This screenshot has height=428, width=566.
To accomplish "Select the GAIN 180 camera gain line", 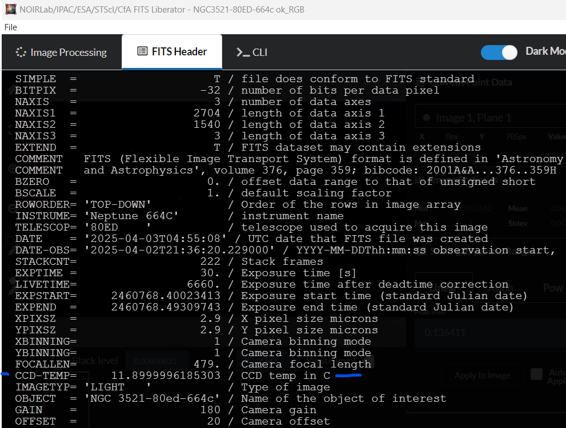I will point(165,410).
